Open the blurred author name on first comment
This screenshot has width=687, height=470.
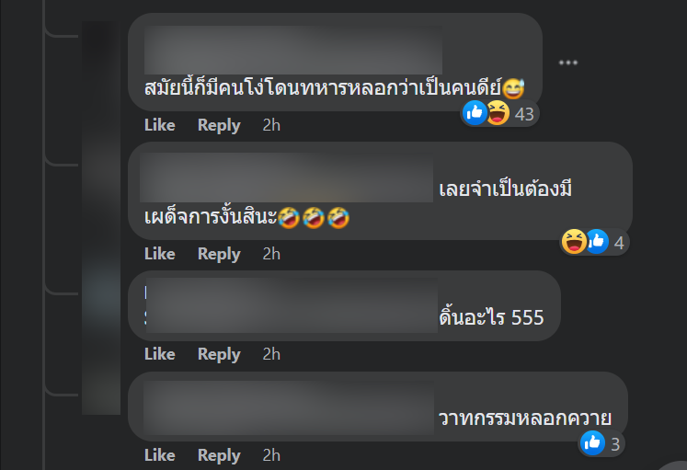(293, 50)
